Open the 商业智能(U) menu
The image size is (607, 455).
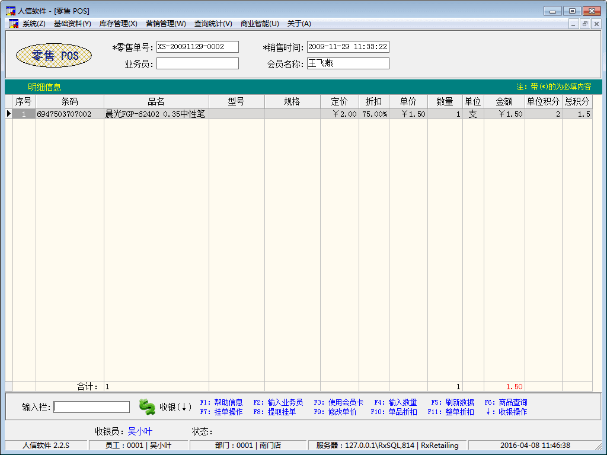(260, 24)
